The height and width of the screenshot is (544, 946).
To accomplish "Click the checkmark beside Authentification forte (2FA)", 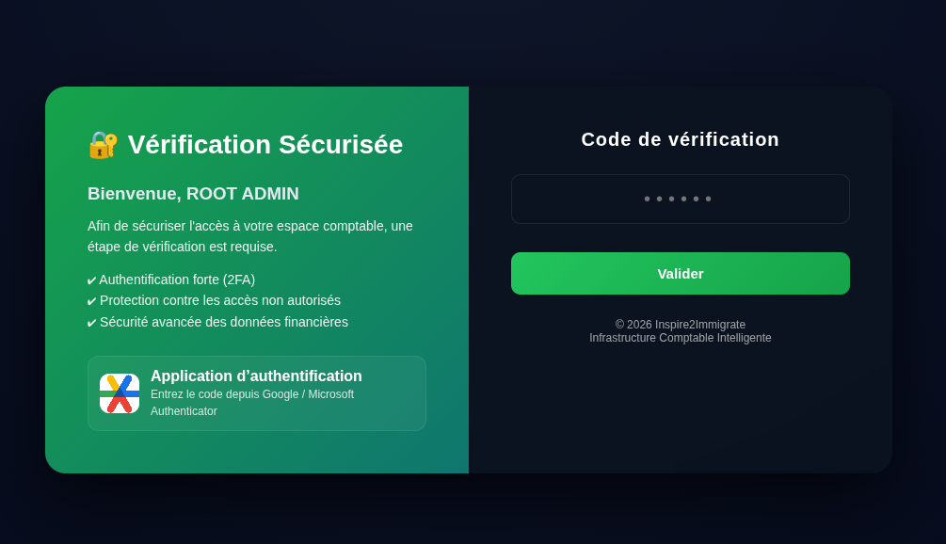I will pos(91,280).
